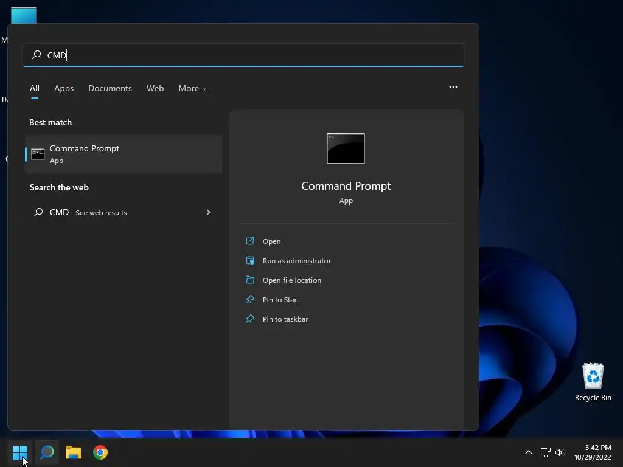Screen dimensions: 623x467
Task: Choose Open file location
Action: point(292,280)
